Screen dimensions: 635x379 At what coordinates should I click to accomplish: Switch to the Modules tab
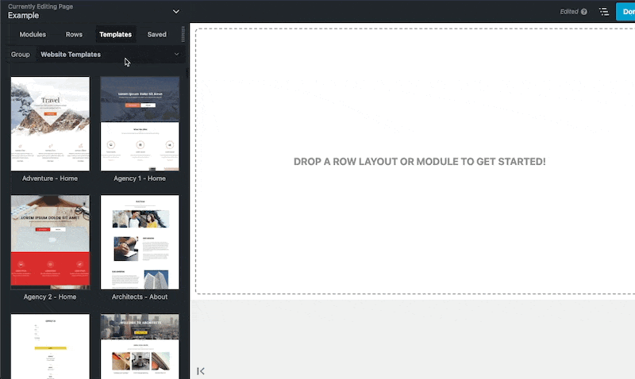pos(33,34)
